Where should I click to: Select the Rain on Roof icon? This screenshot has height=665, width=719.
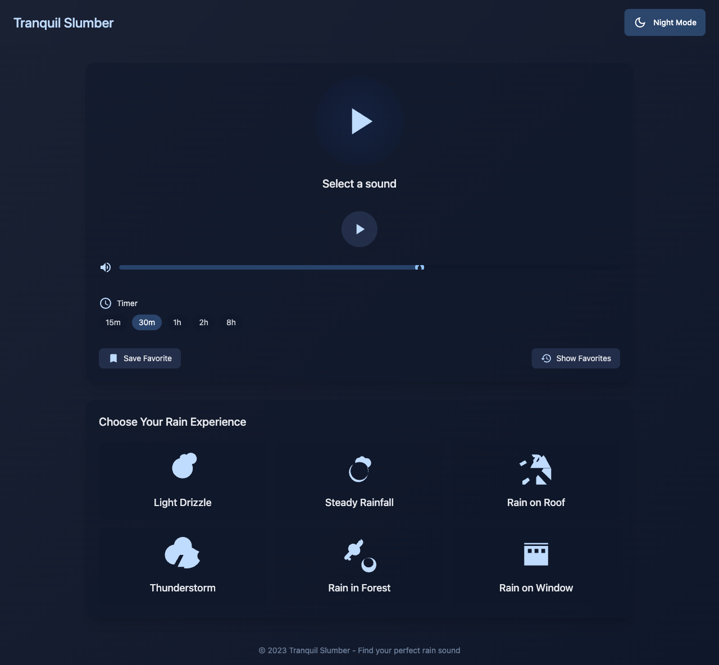[536, 470]
